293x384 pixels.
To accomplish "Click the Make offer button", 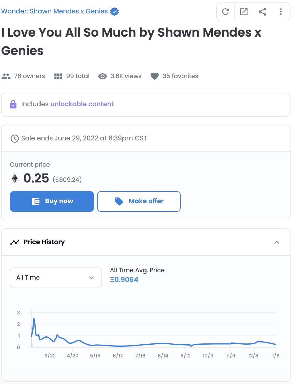I will (x=139, y=201).
